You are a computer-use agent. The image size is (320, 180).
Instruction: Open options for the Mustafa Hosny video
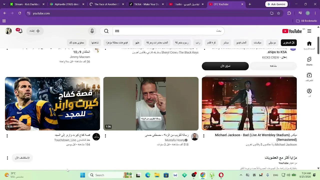[x=105, y=136]
